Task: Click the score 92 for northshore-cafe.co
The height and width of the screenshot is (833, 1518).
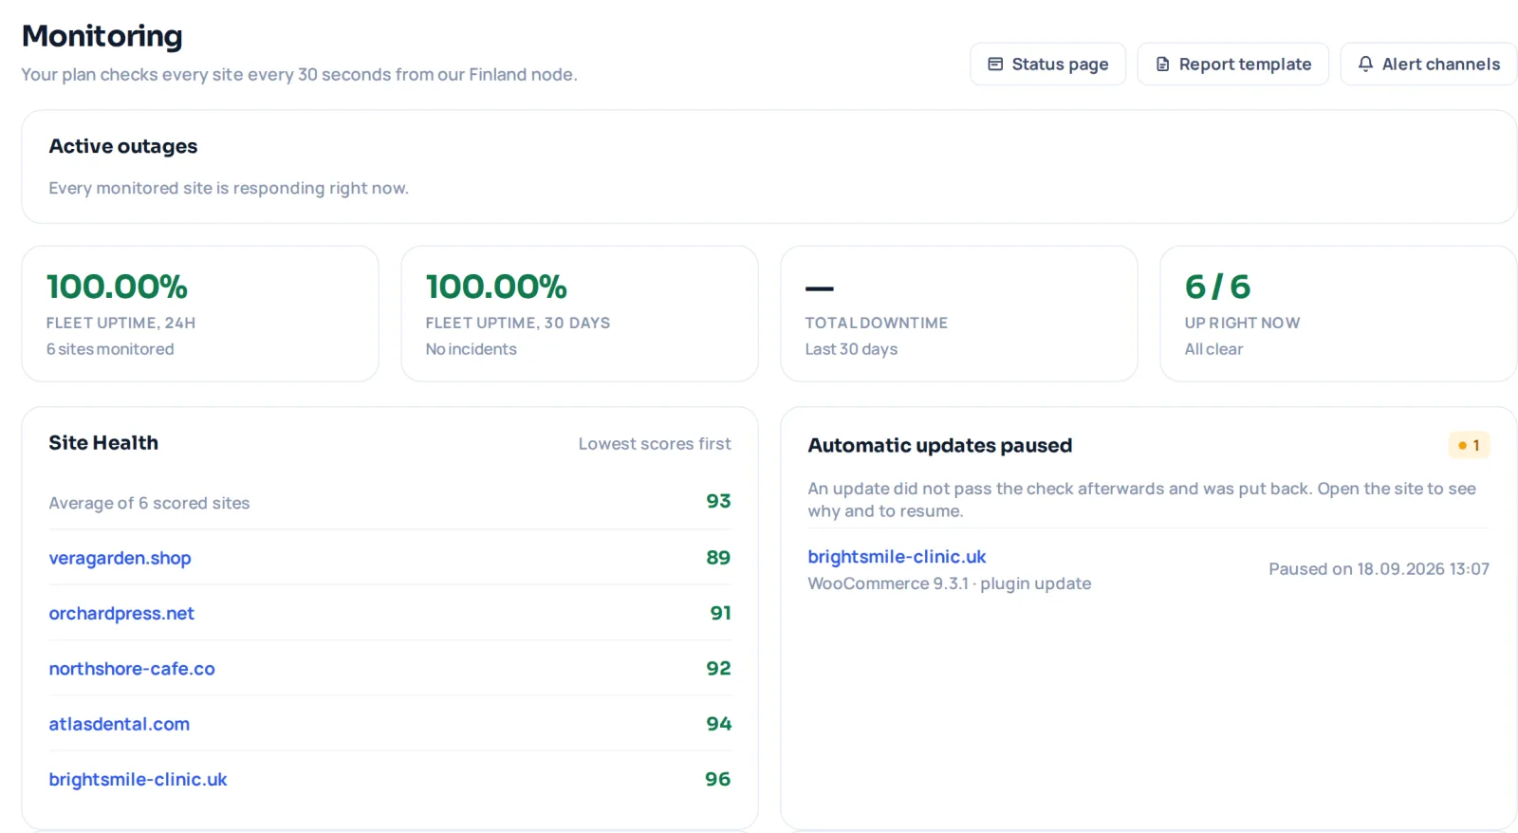Action: tap(718, 668)
